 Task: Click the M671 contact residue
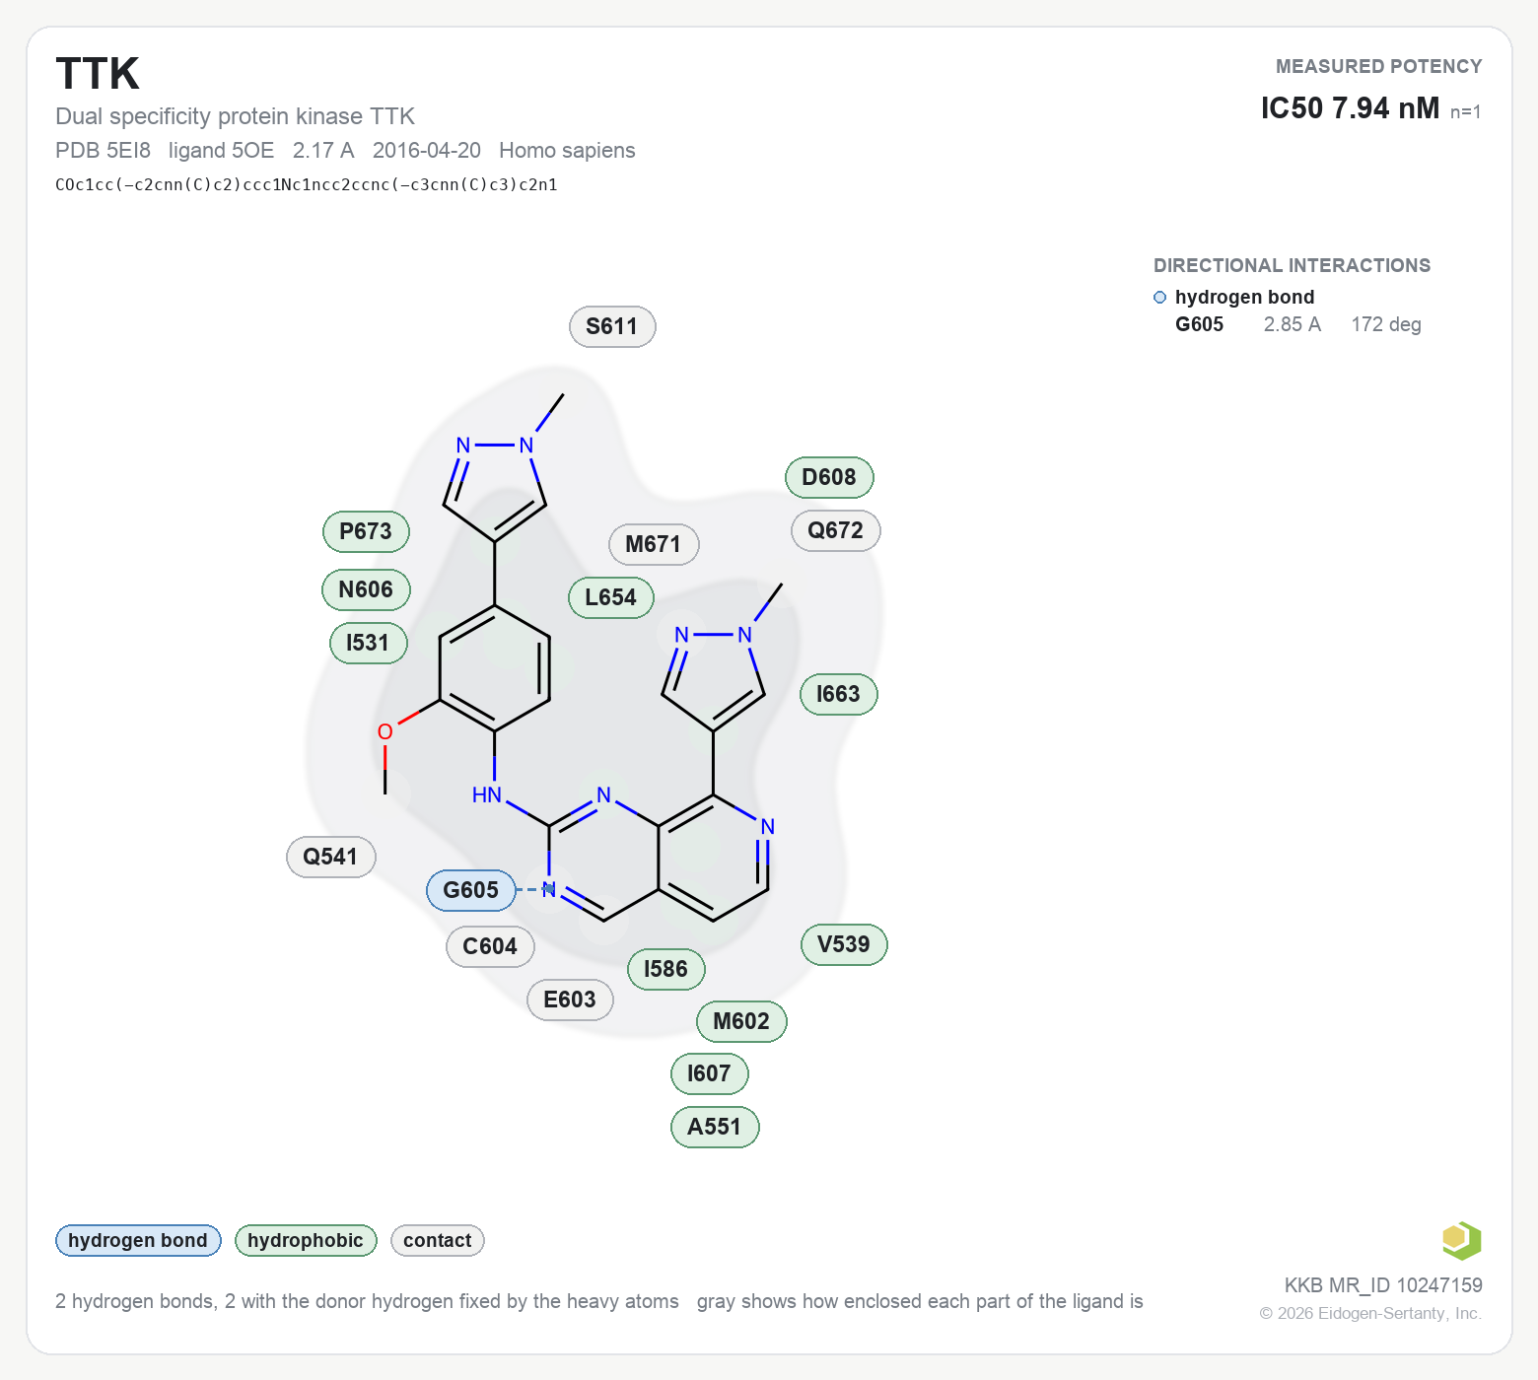pos(654,544)
